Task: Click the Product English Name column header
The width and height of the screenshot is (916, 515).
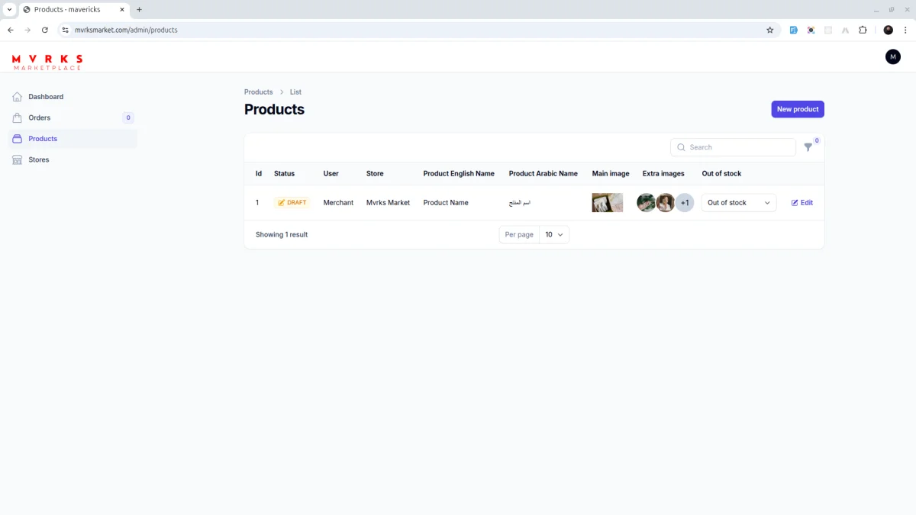Action: pyautogui.click(x=459, y=174)
